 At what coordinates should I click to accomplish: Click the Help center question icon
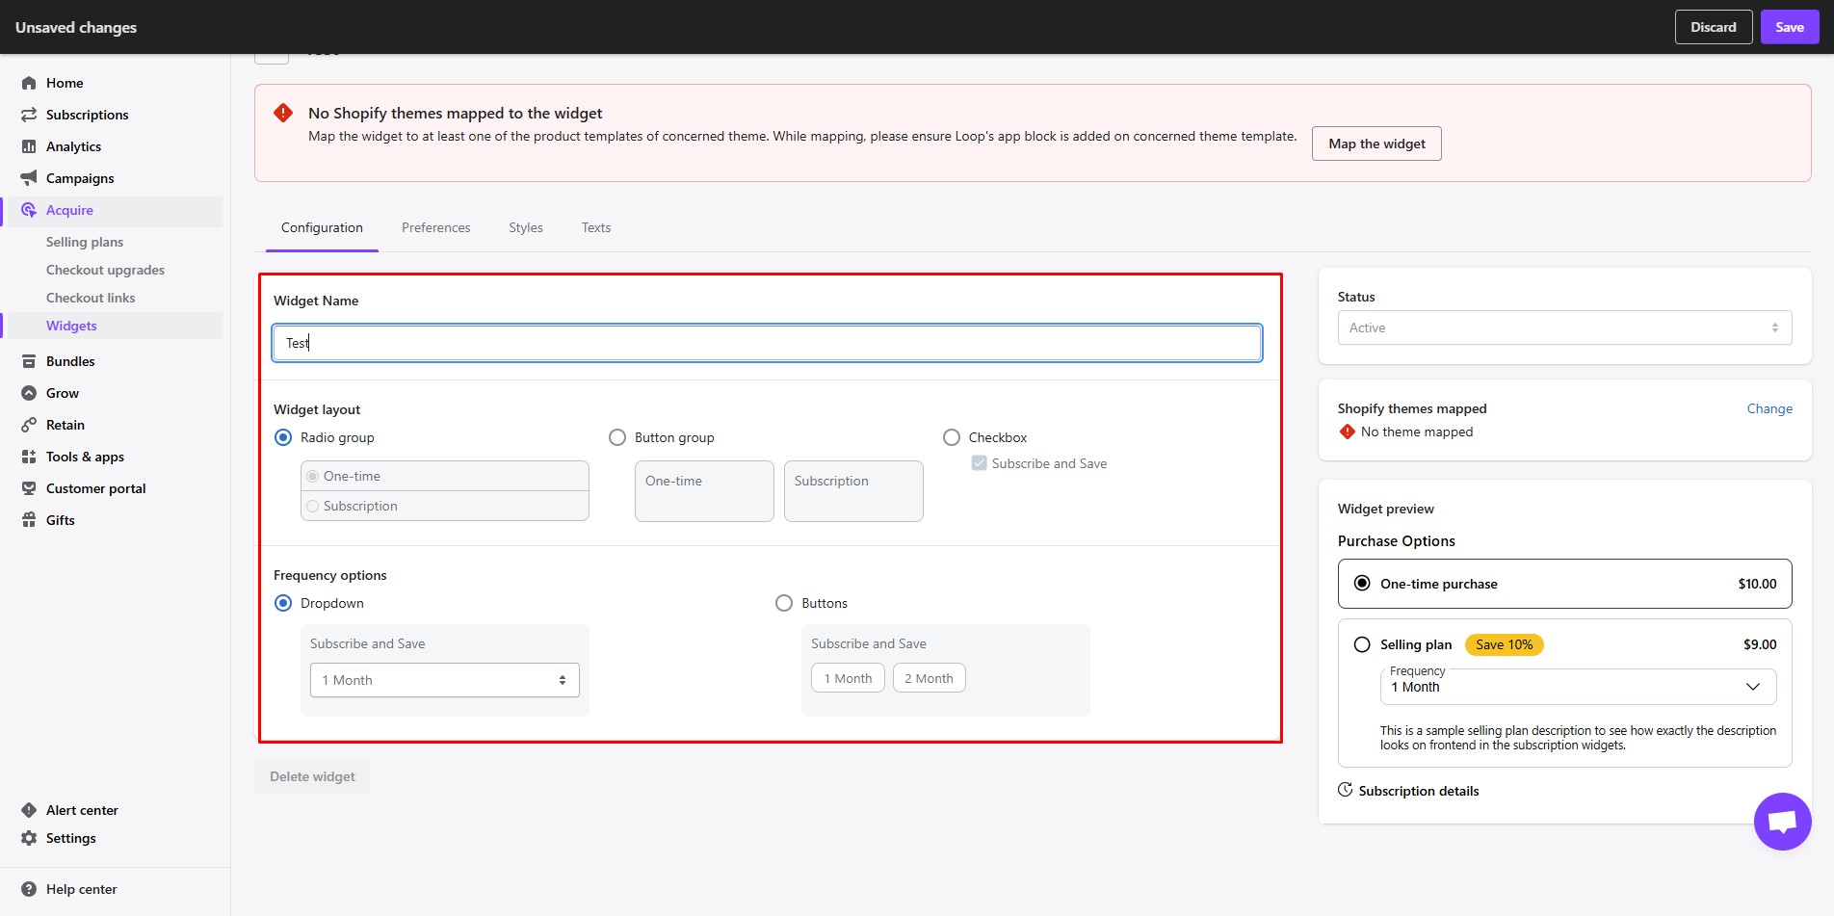[x=29, y=889]
